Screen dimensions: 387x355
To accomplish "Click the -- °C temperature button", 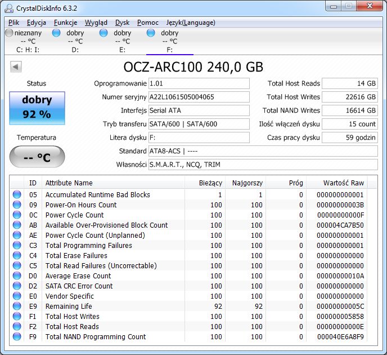I will (37, 157).
